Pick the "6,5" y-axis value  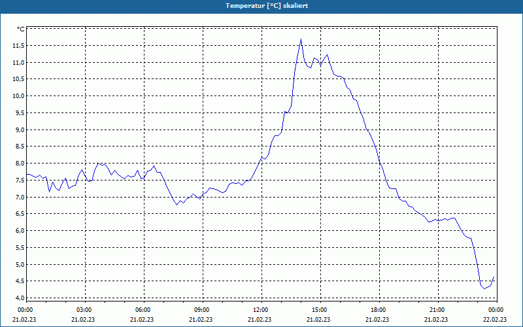[x=20, y=214]
